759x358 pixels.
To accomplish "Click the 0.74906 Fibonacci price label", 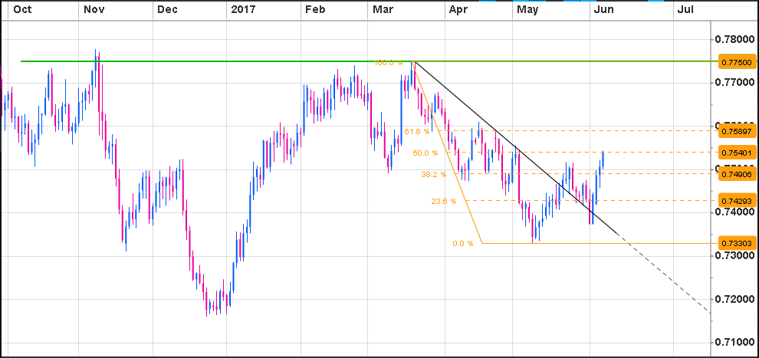I will 736,174.
